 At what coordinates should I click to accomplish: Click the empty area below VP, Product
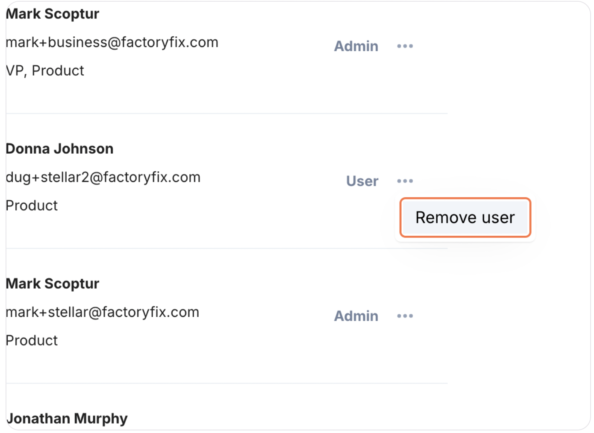click(171, 96)
